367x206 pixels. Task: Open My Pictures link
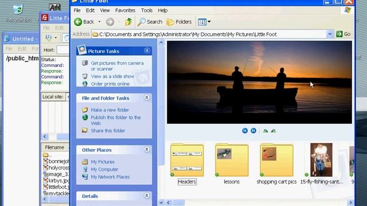coord(103,161)
